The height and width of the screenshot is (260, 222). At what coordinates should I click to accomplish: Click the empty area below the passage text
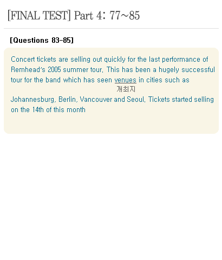[111, 123]
